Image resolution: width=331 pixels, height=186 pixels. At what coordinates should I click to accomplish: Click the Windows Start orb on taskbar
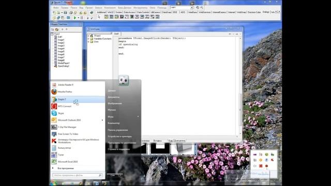(54, 183)
